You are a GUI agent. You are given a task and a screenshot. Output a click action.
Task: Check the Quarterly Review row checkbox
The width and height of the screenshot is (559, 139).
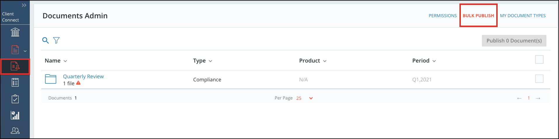tap(539, 79)
